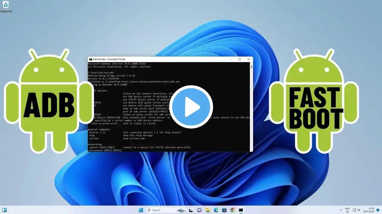Viewport: 382px width, 214px height.
Task: Click the Command Prompt vertical scrollbar thumb
Action: (x=251, y=67)
